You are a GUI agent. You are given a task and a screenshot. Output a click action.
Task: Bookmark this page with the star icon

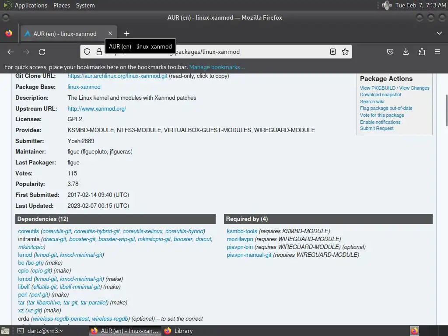tap(345, 52)
